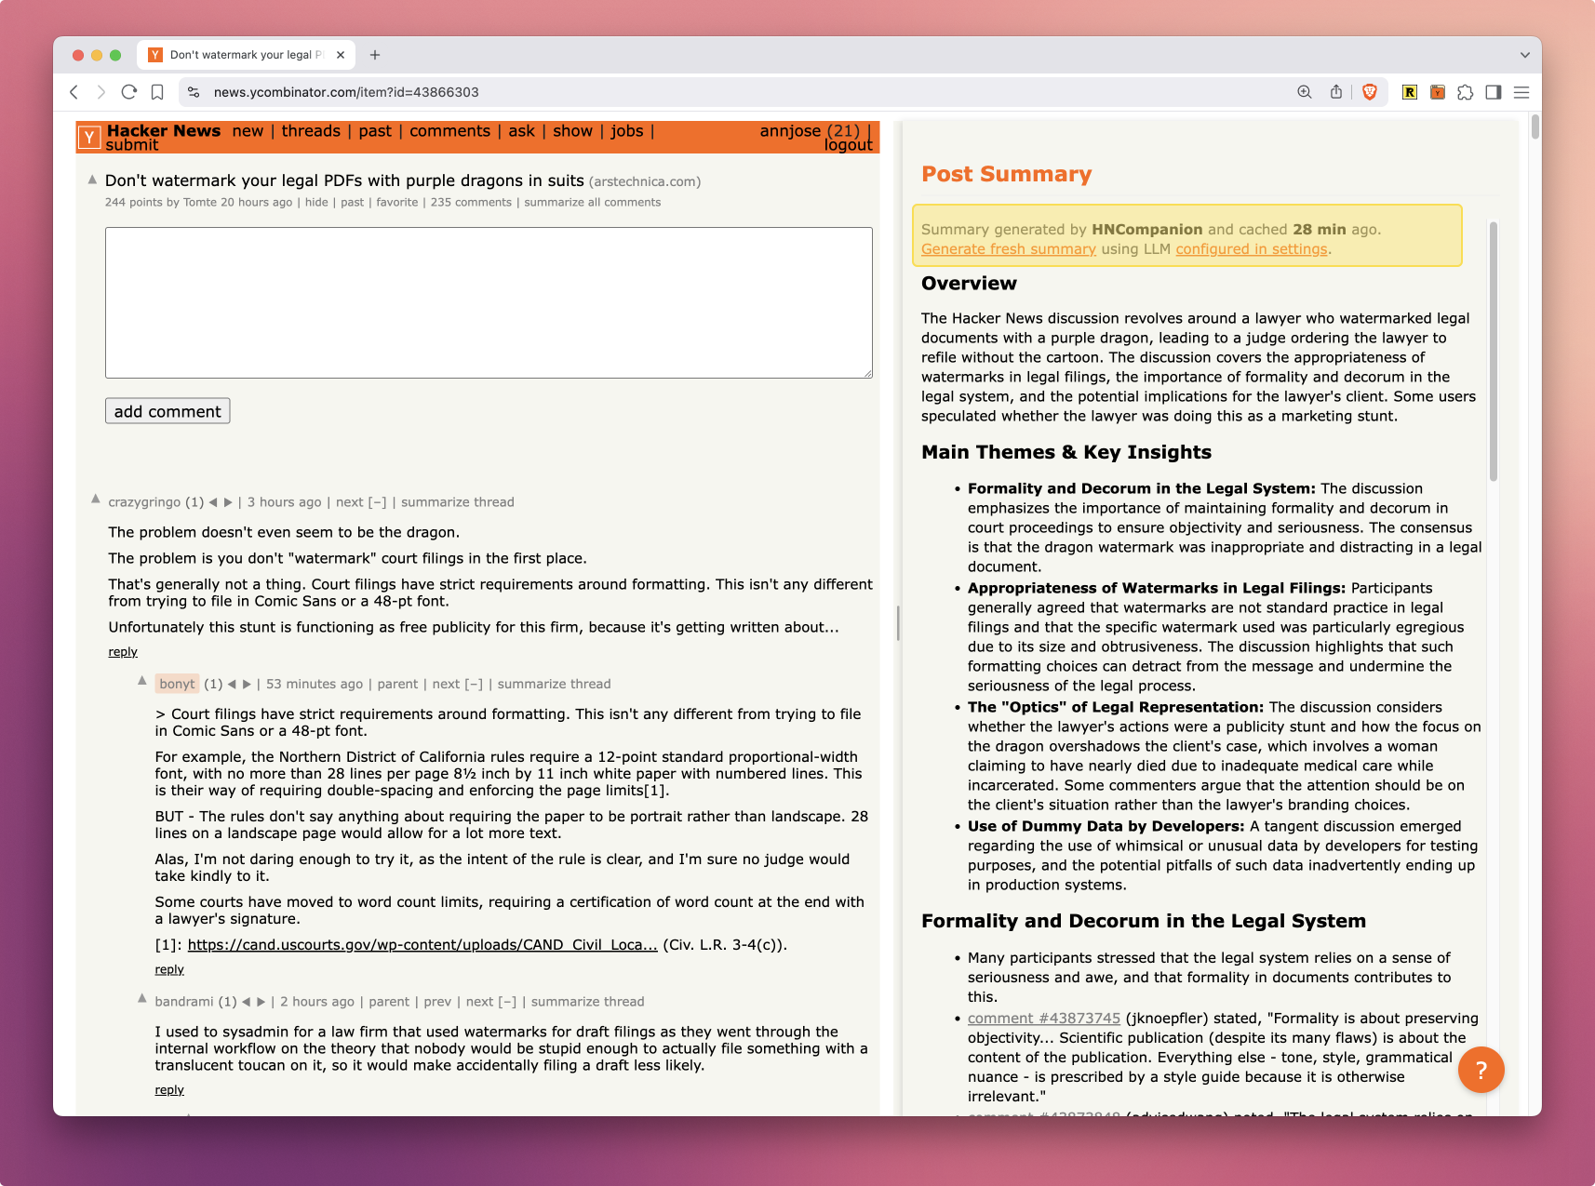Viewport: 1595px width, 1186px height.
Task: Open the browser hamburger main menu
Action: coord(1522,92)
